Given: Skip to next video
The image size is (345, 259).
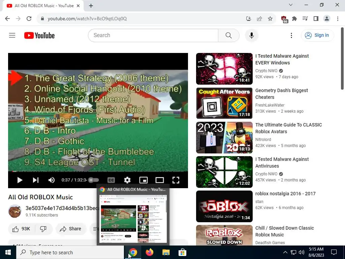Looking at the screenshot, I should tap(36, 180).
